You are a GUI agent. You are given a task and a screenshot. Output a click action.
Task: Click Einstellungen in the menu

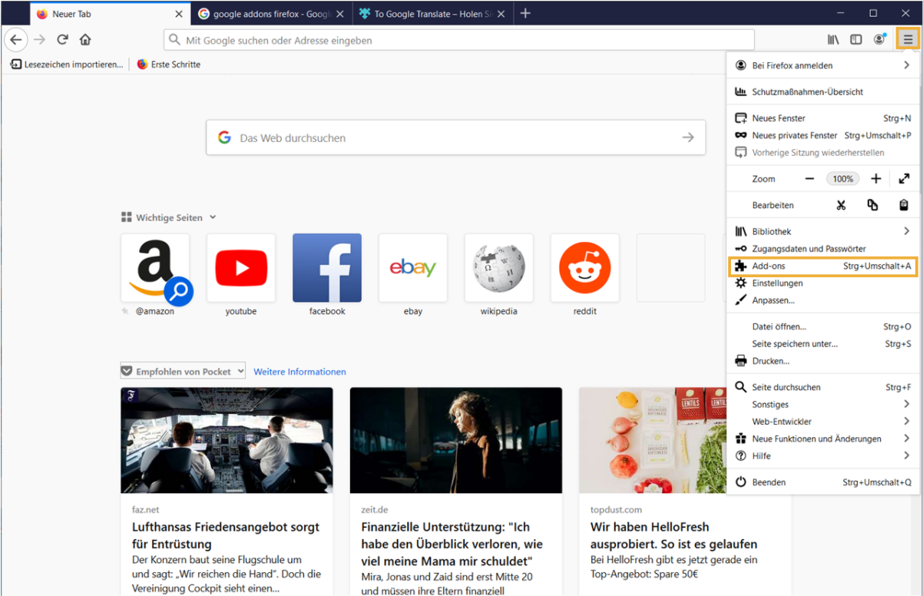[x=777, y=283]
